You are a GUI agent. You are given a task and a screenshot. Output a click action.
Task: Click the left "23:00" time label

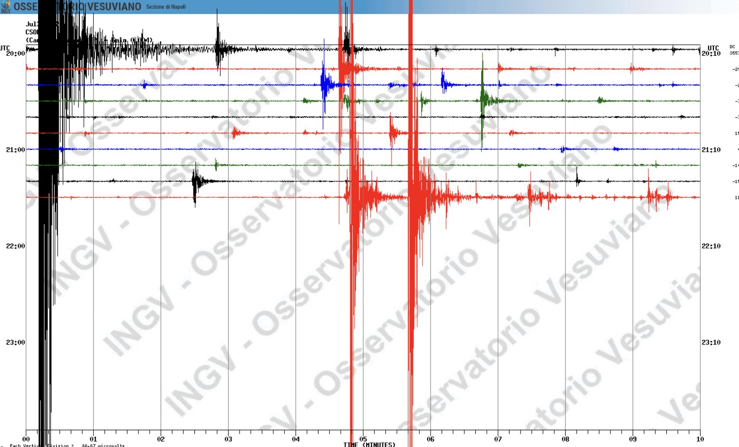(x=15, y=343)
